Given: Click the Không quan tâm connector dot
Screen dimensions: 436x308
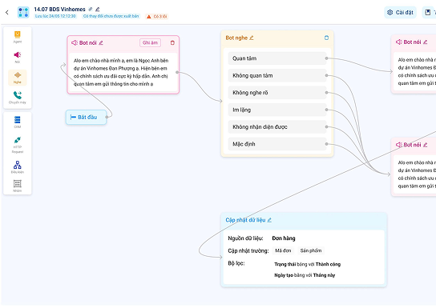Looking at the screenshot, I should coord(326,75).
